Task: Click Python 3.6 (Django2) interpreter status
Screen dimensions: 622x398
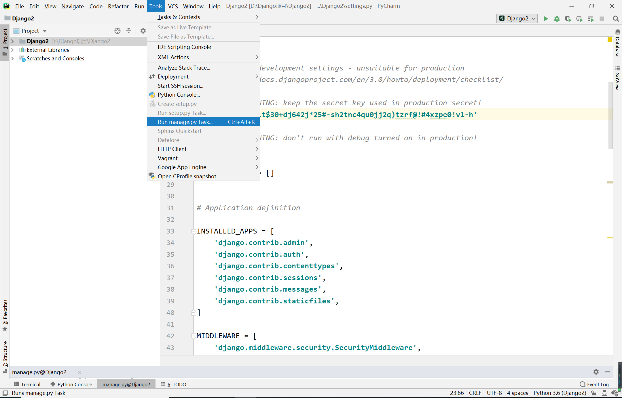Action: coord(560,393)
